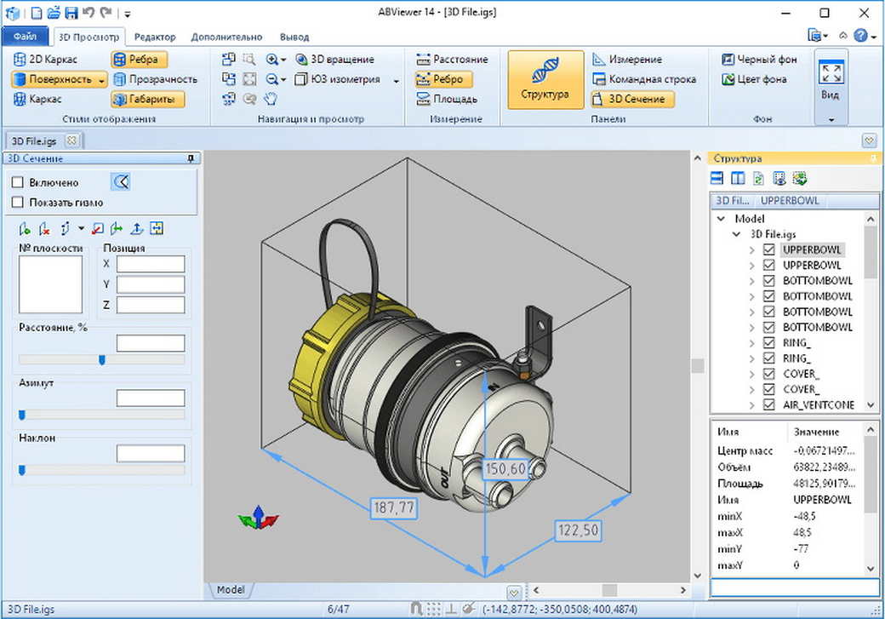
Task: Select the 2D Каркас display style
Action: click(45, 60)
